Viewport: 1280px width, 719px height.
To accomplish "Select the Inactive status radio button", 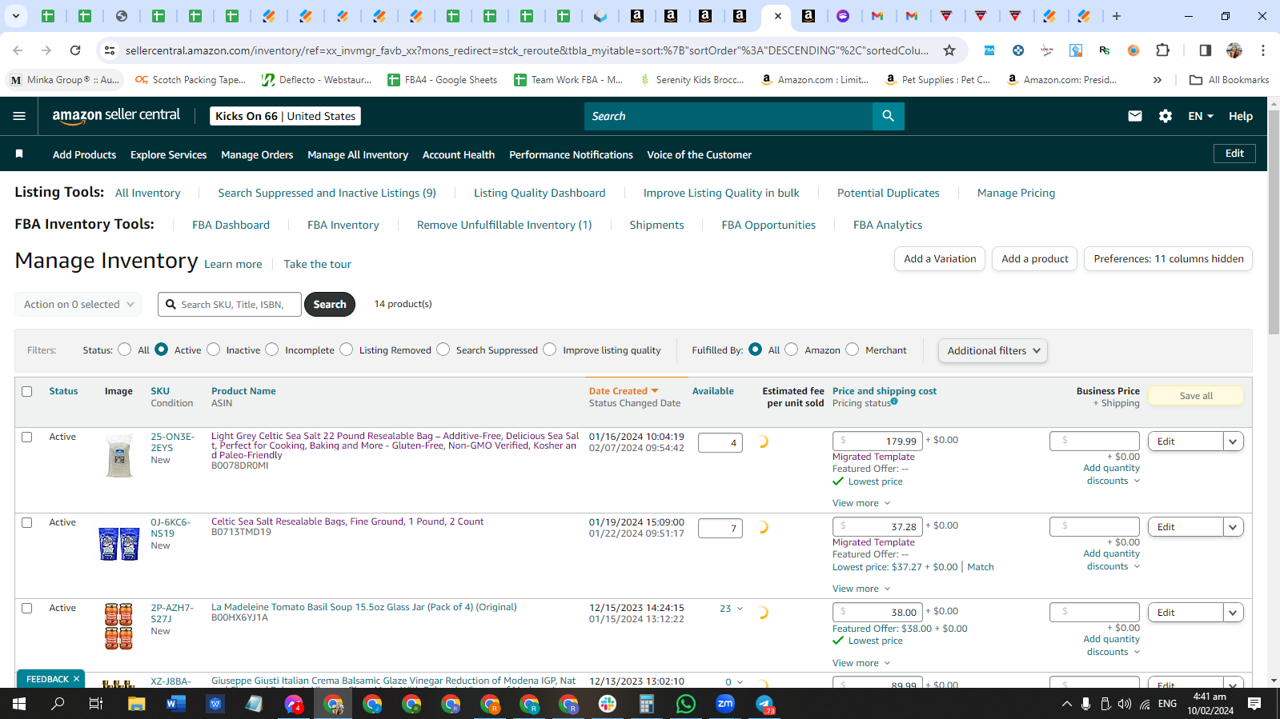I will [213, 350].
